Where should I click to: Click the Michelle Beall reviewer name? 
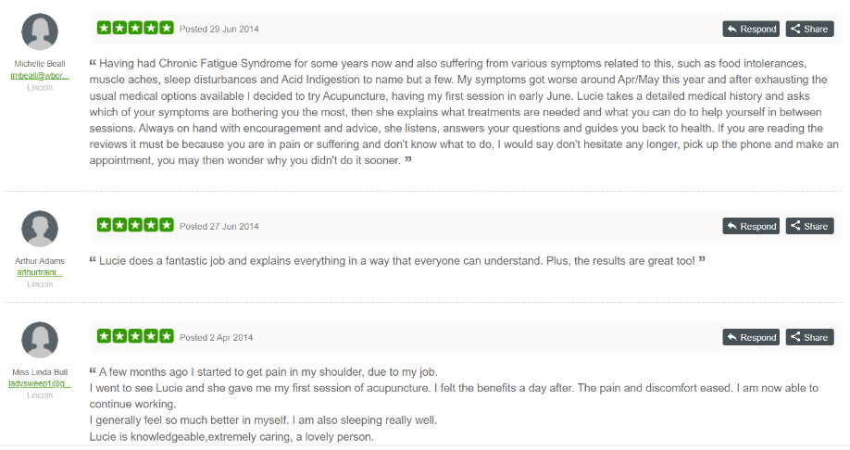tap(40, 64)
